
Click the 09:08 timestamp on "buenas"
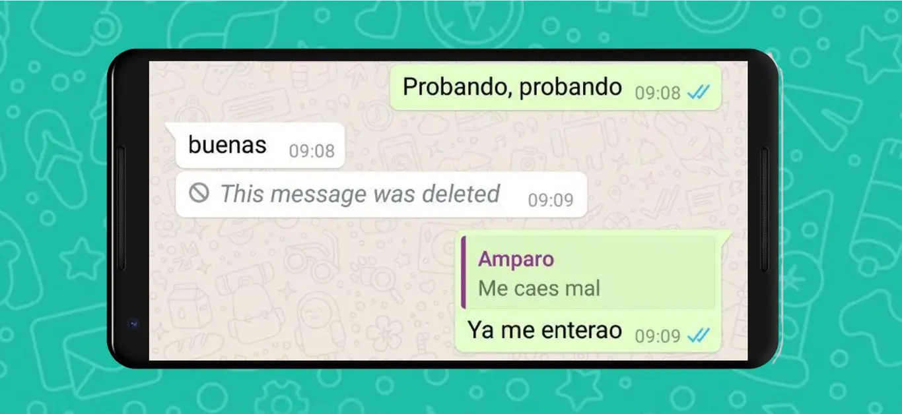coord(312,151)
